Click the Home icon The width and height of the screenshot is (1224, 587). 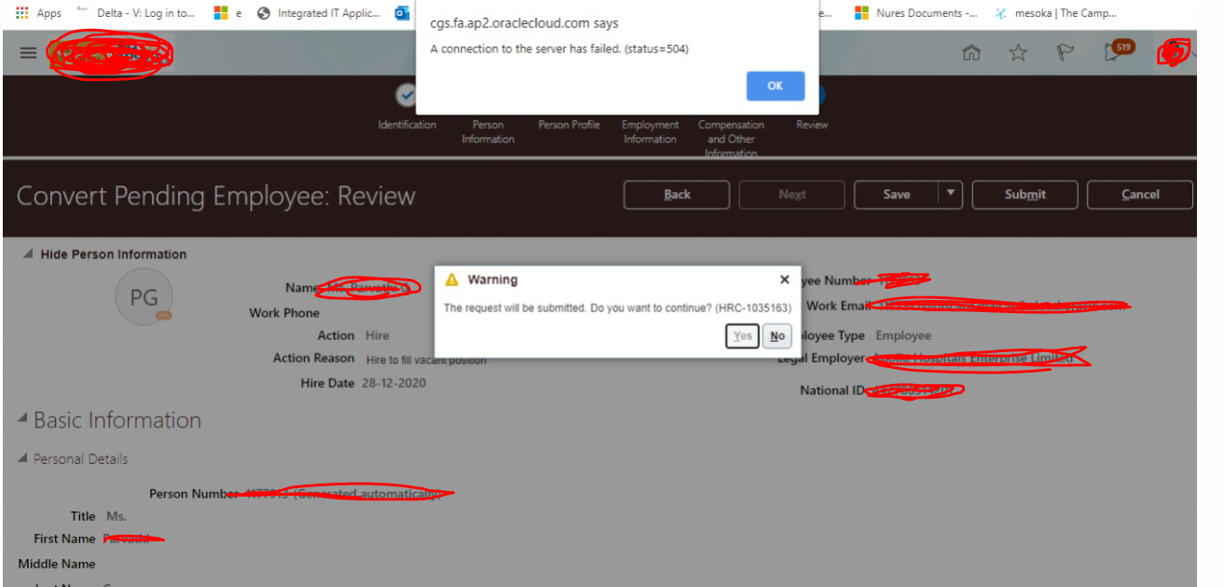point(970,53)
